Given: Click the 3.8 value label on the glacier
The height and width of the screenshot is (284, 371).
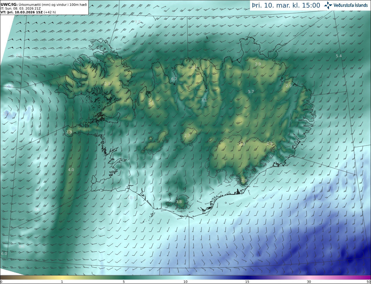Looking at the screenshot, I should [179, 202].
